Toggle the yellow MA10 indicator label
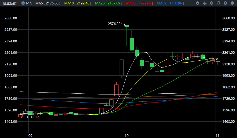This screenshot has height=138, width=237. pos(78,3)
